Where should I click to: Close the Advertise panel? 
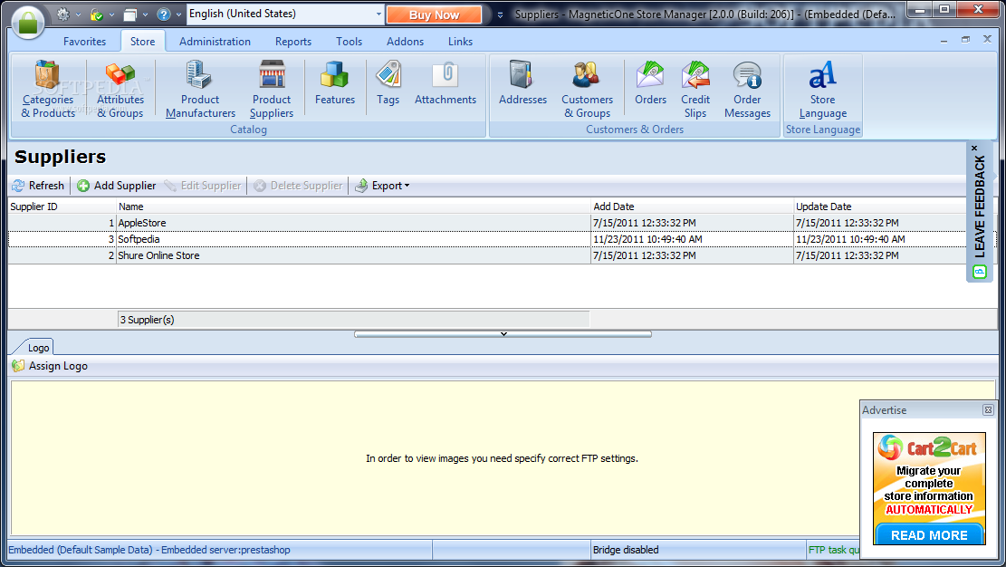pyautogui.click(x=988, y=409)
